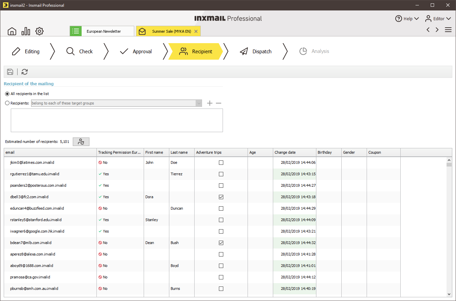The width and height of the screenshot is (456, 301).
Task: Click the envelope icon on Summer Sale tab
Action: (x=142, y=31)
